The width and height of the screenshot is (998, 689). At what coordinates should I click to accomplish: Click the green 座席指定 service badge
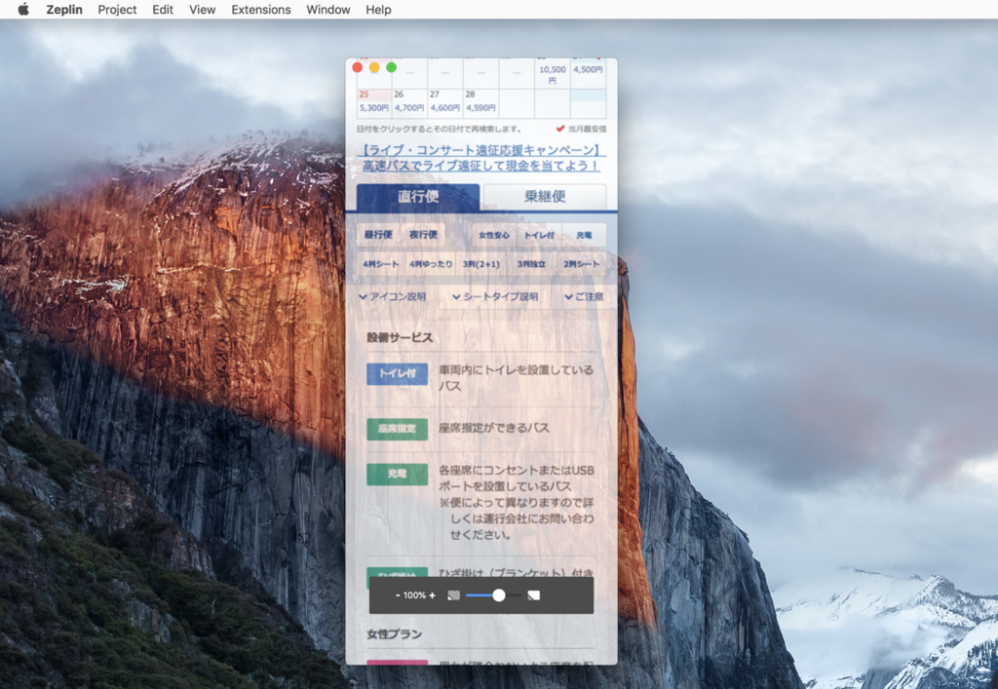click(x=397, y=429)
